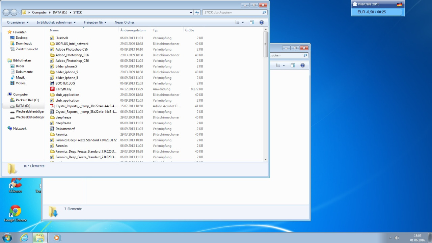Open Desktop in the navigation pane
432x243 pixels.
[x=22, y=38]
